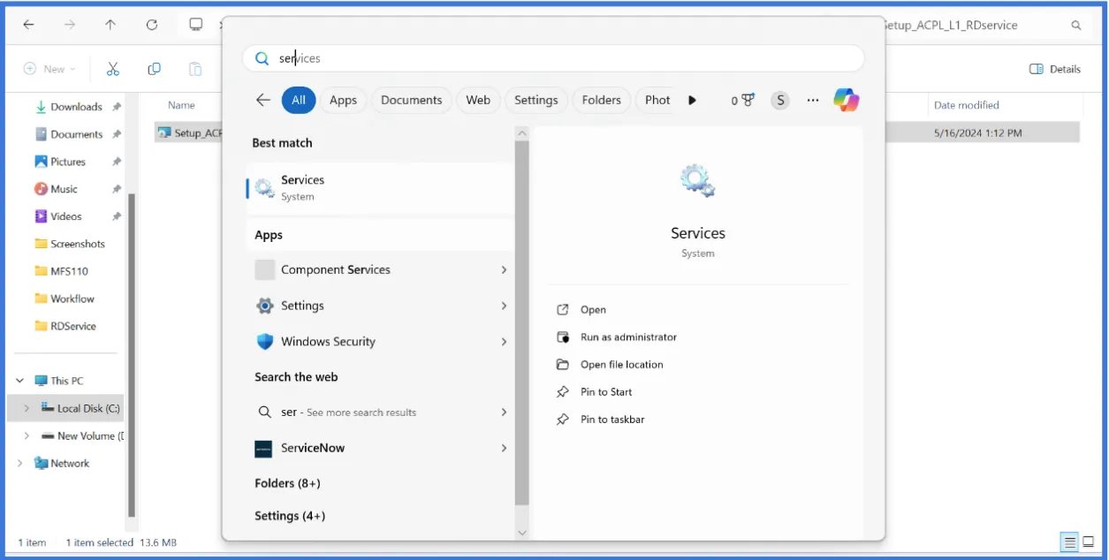The height and width of the screenshot is (560, 1109).
Task: Expand Network tree node
Action: coord(19,463)
